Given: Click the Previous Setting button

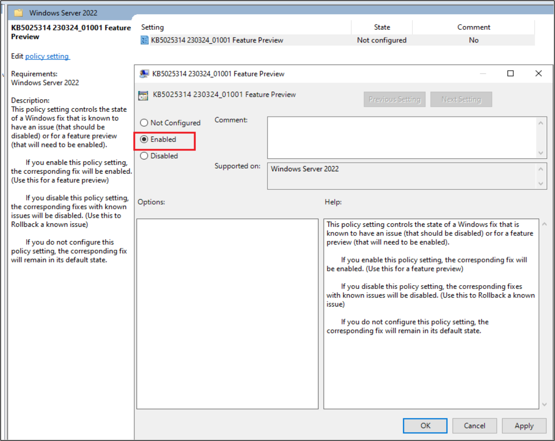Looking at the screenshot, I should pyautogui.click(x=394, y=99).
